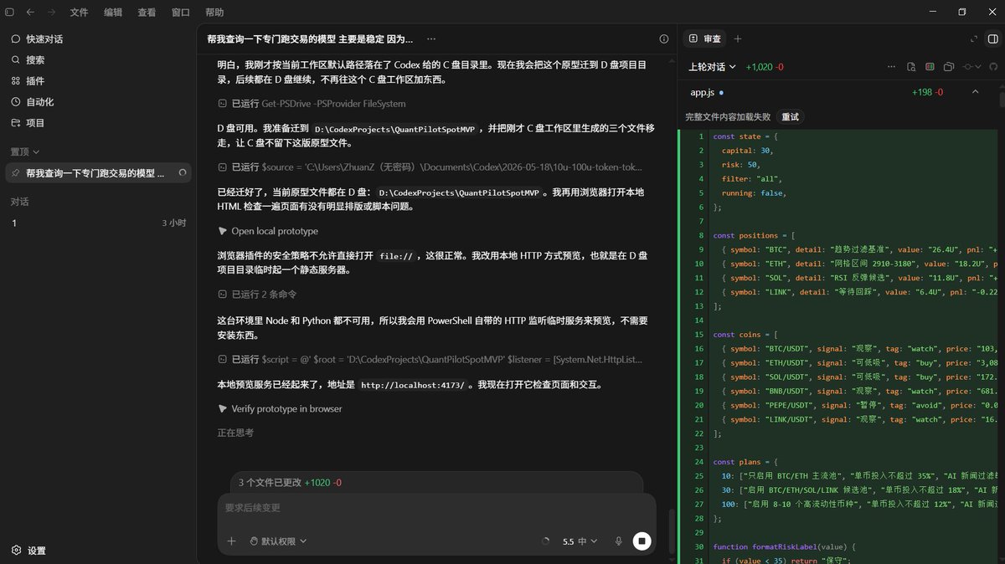Image resolution: width=1005 pixels, height=564 pixels.
Task: Open the 编辑 menu
Action: [x=113, y=13]
